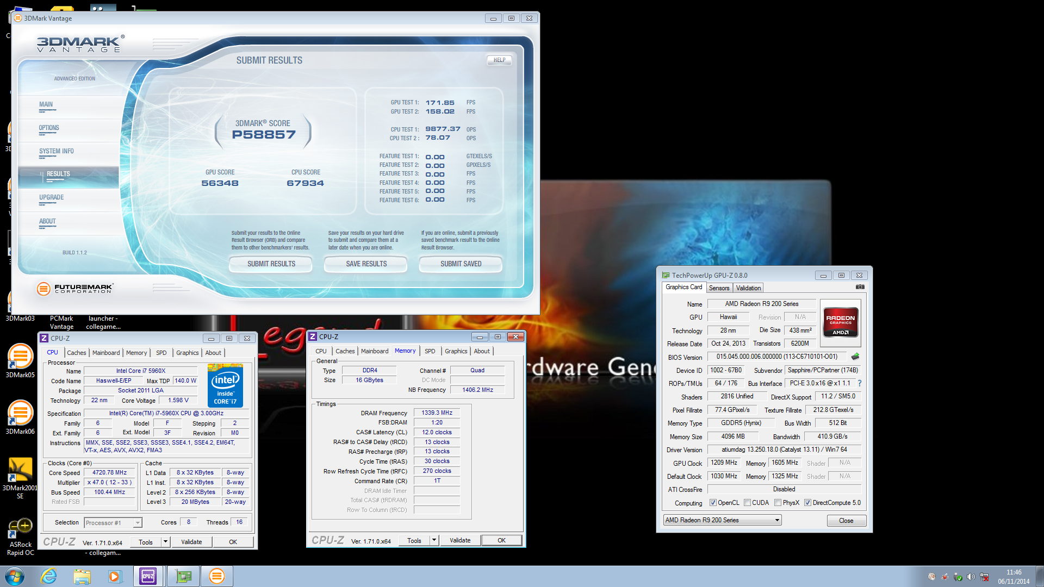Open the ASRock Rapid OC desktop icon

pos(20,537)
